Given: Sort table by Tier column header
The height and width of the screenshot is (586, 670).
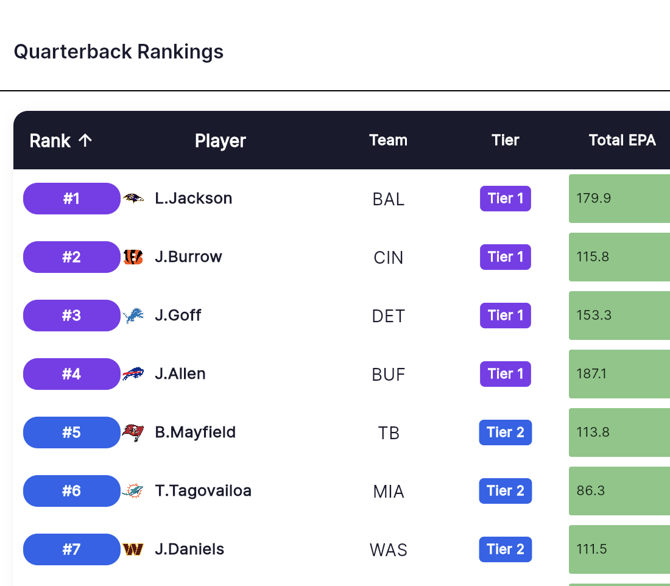Looking at the screenshot, I should click(x=505, y=140).
